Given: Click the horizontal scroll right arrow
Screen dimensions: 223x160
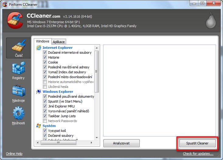Looking at the screenshot, I should [x=91, y=143].
